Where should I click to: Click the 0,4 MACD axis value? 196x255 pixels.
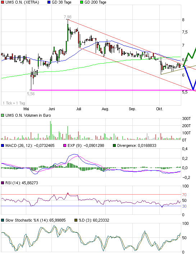pos(185,149)
